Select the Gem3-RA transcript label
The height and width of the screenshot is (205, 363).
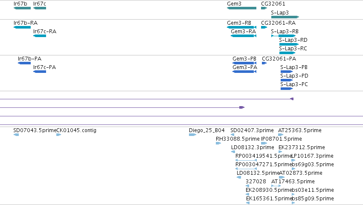pos(243,32)
